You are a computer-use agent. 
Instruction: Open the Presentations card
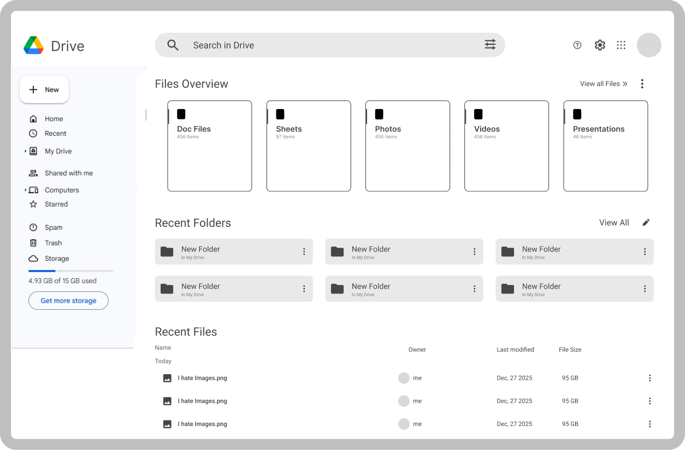(x=606, y=146)
